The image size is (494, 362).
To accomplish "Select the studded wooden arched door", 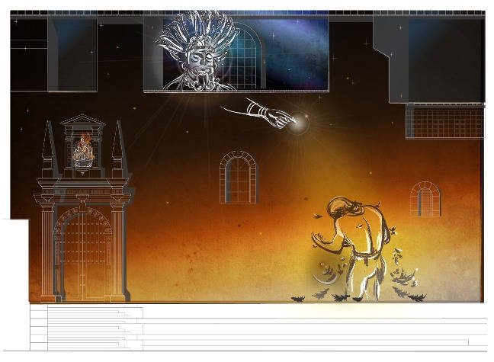I will tap(84, 255).
